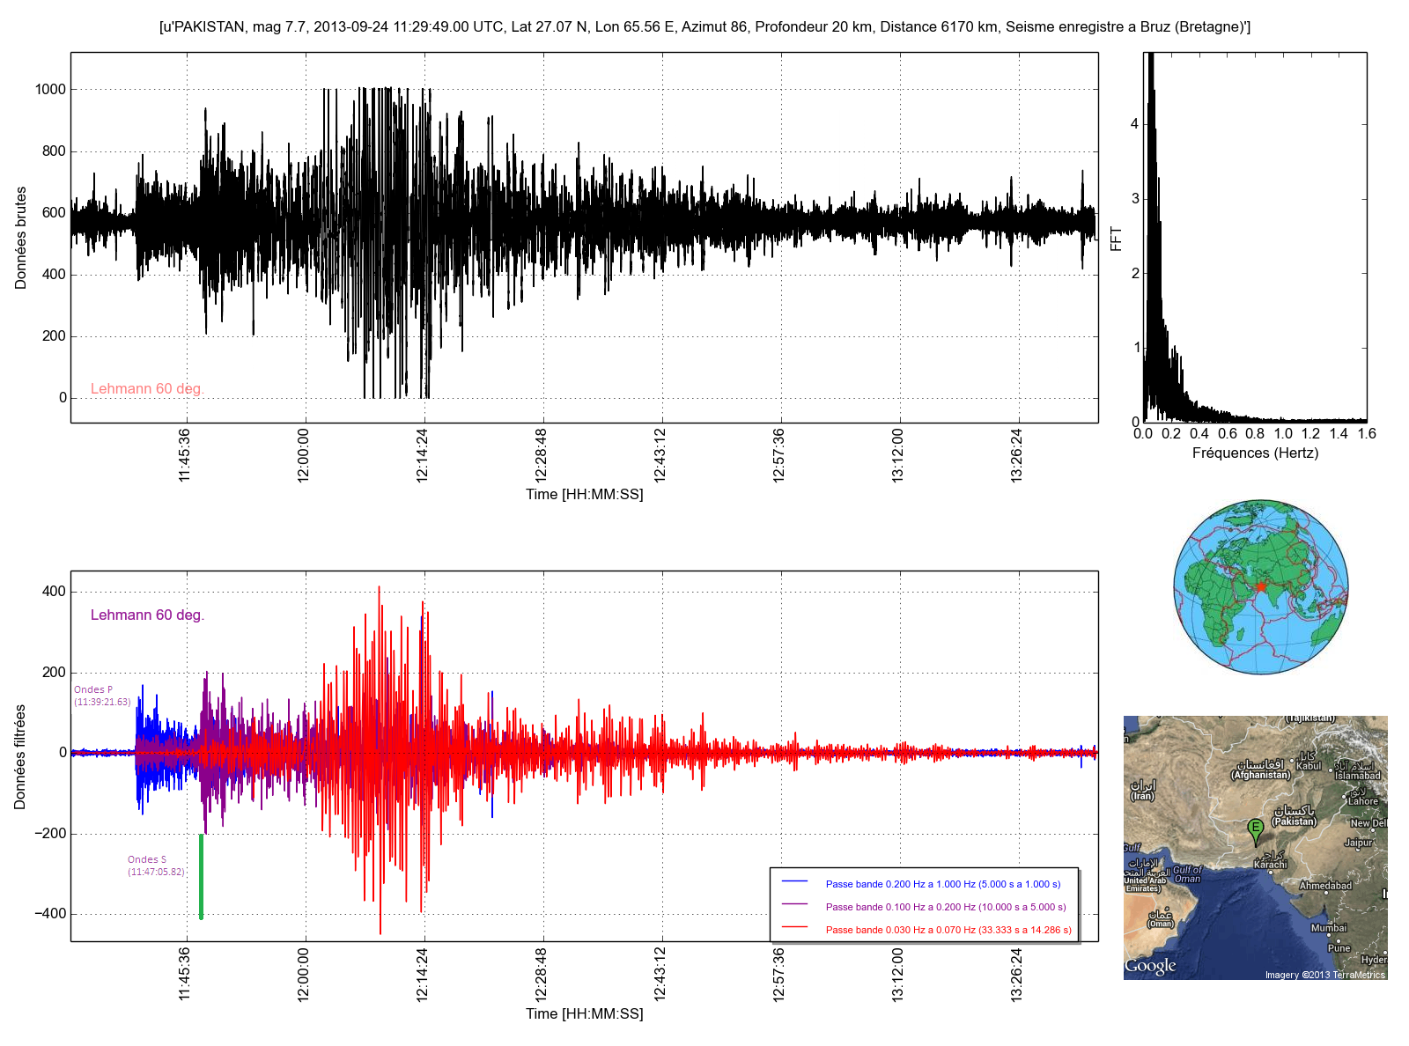This screenshot has width=1409, height=1046.
Task: Click the red star on the globe
Action: point(1260,586)
